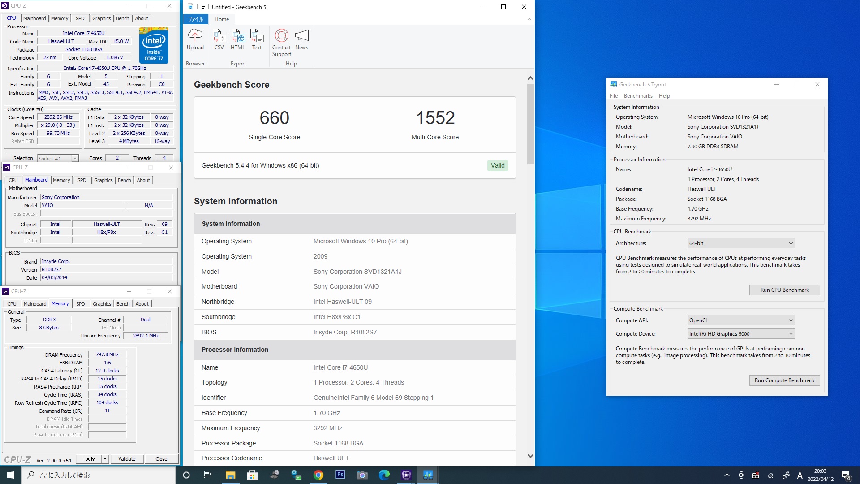Click the Windows Ink pen tray icon

[786, 475]
